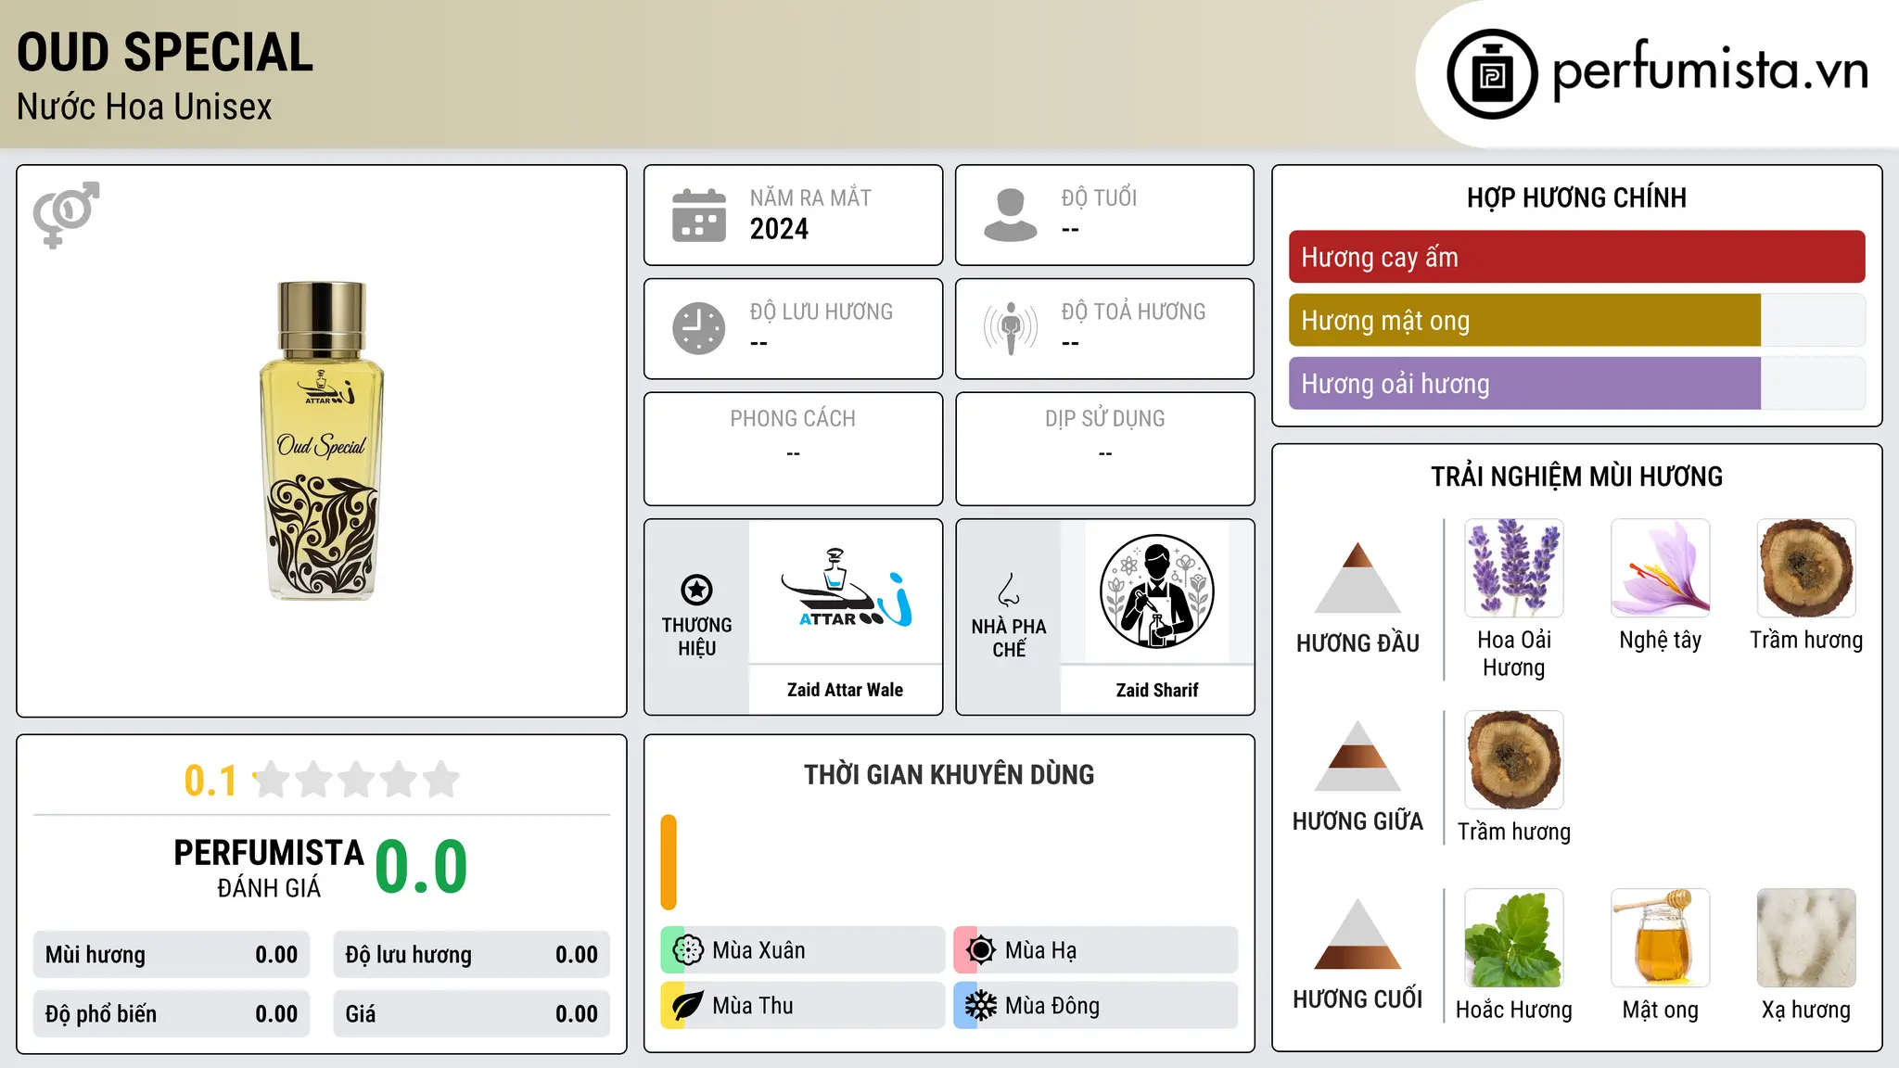
Task: Click the Oud Special perfume bottle image
Action: [x=322, y=440]
